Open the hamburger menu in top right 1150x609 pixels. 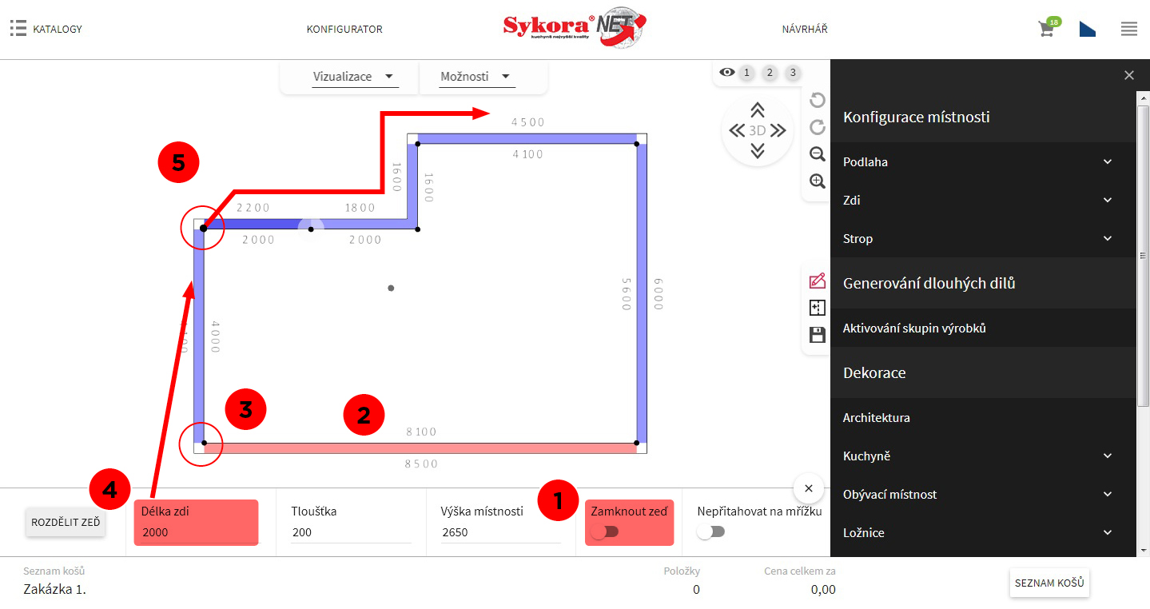pos(1128,30)
